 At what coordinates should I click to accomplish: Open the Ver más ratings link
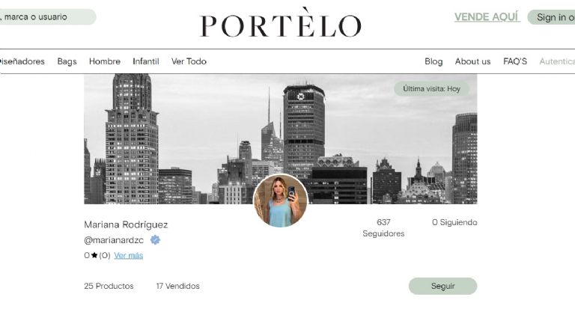click(128, 255)
